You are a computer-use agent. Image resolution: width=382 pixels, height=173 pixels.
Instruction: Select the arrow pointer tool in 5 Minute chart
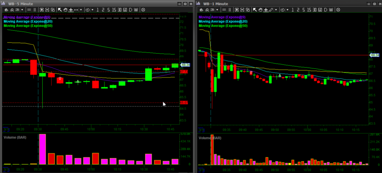[x=60, y=10]
